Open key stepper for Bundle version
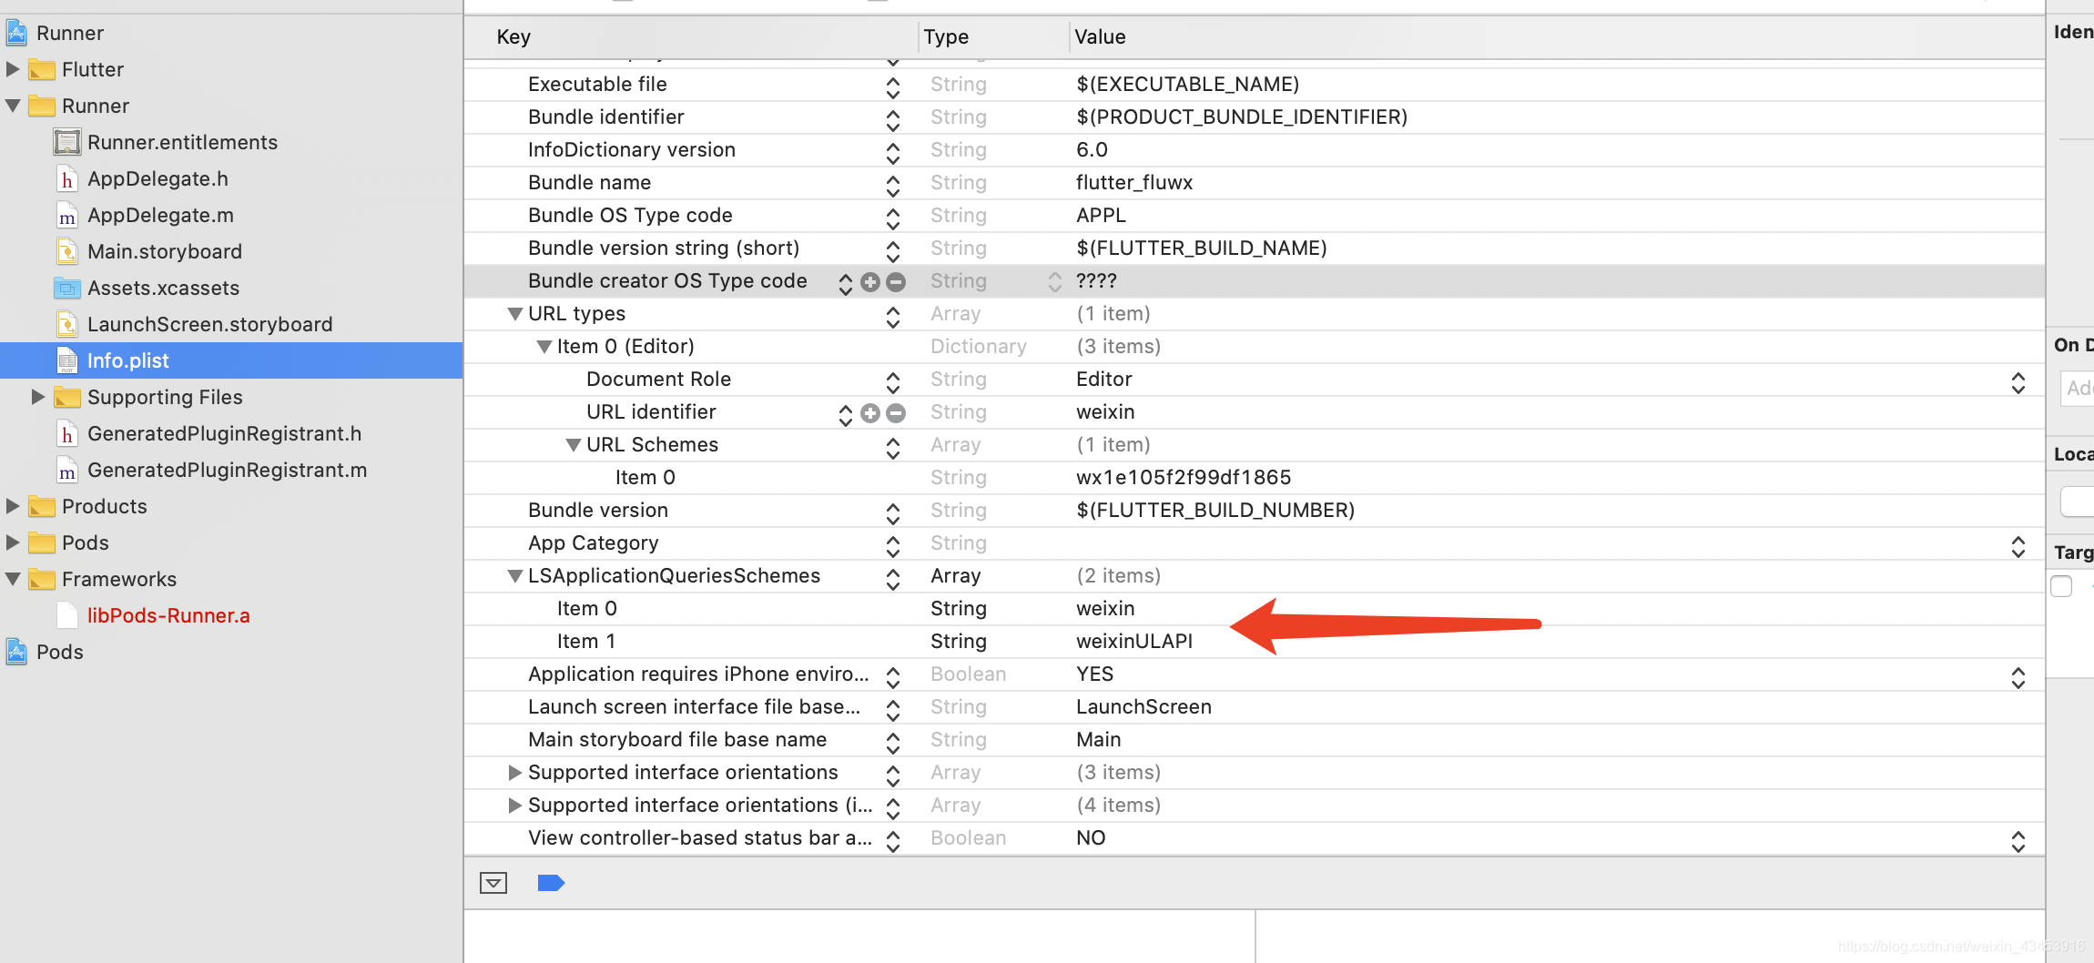Screen dimensions: 2094x963 tap(893, 513)
